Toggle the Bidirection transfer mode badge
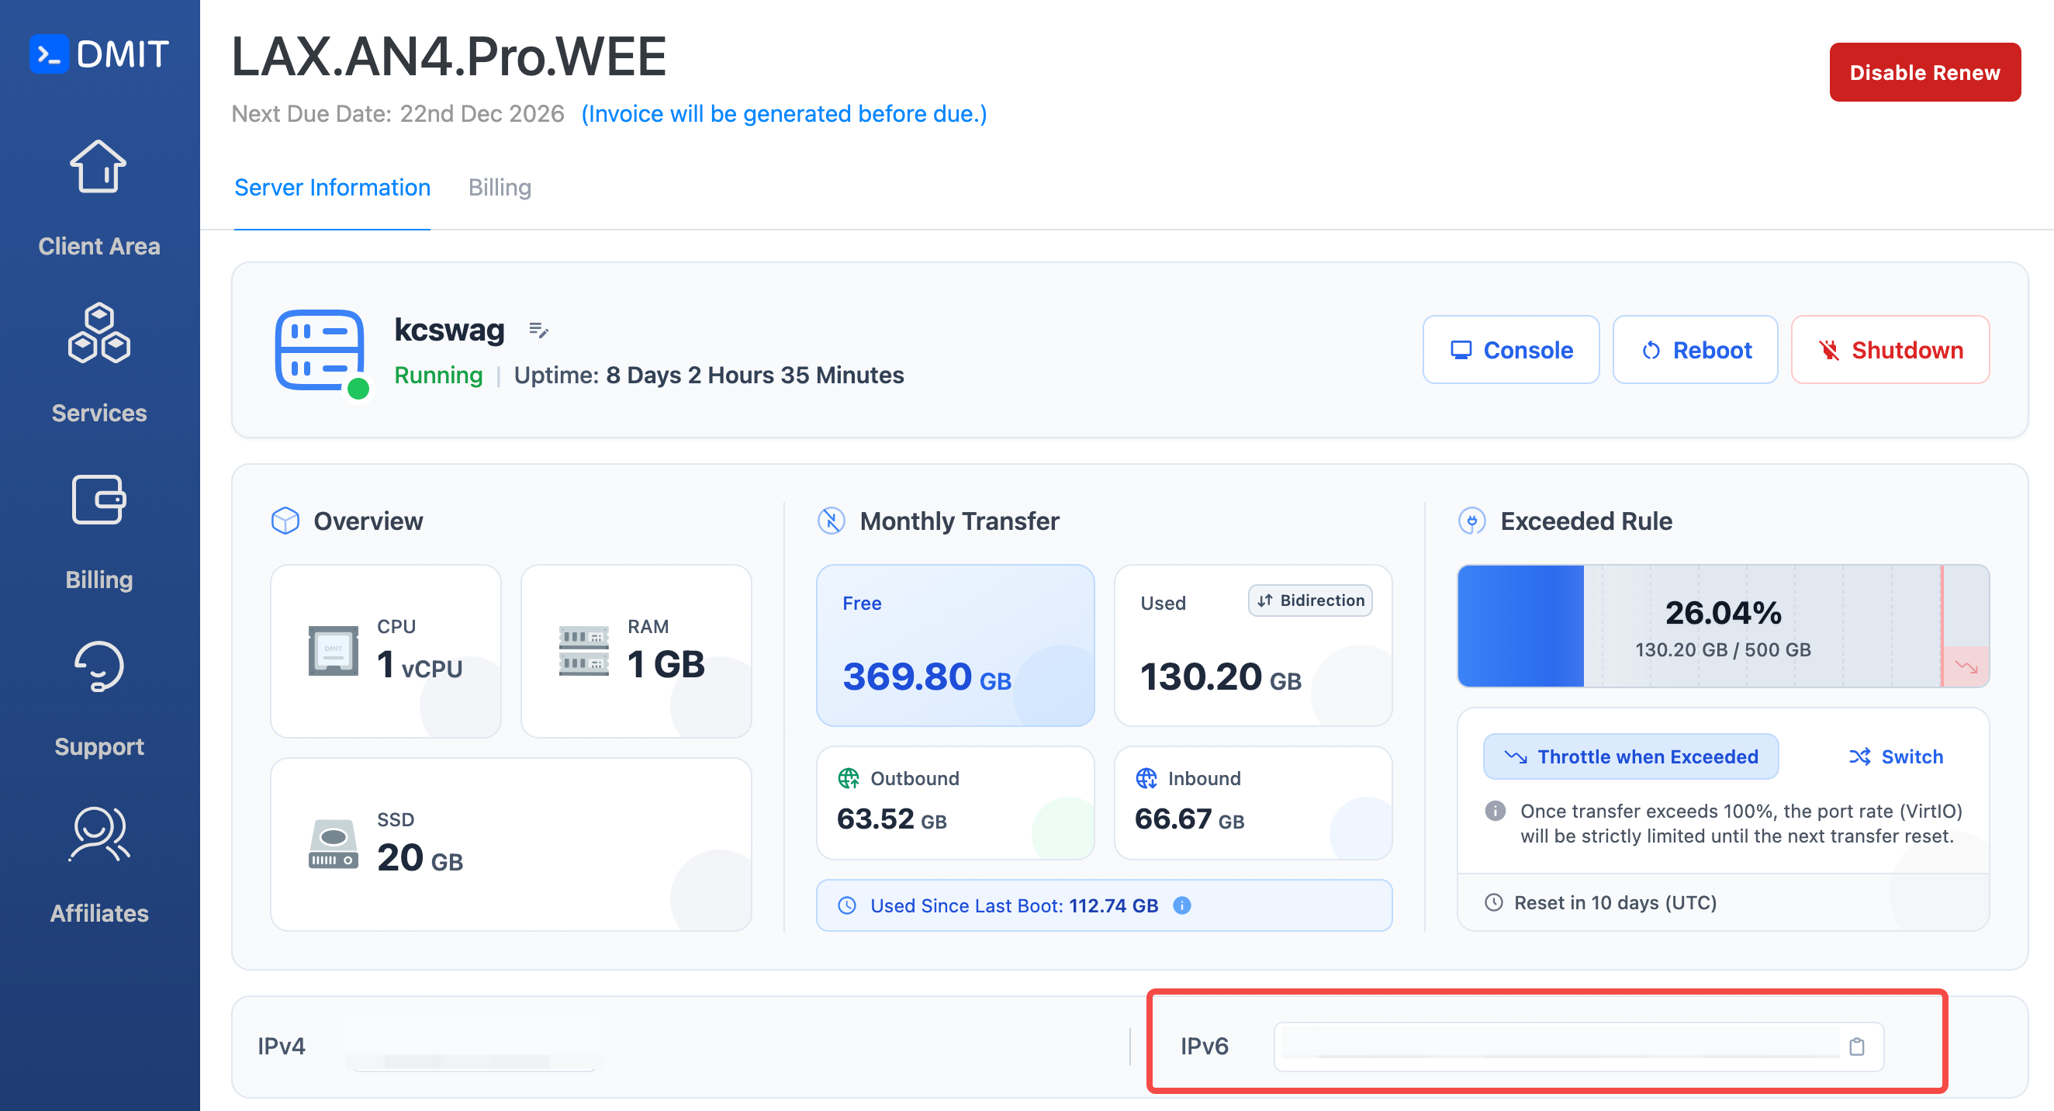This screenshot has width=2054, height=1111. click(1310, 600)
